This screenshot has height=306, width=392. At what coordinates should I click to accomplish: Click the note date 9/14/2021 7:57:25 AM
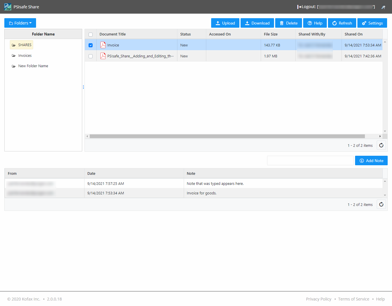tap(106, 184)
